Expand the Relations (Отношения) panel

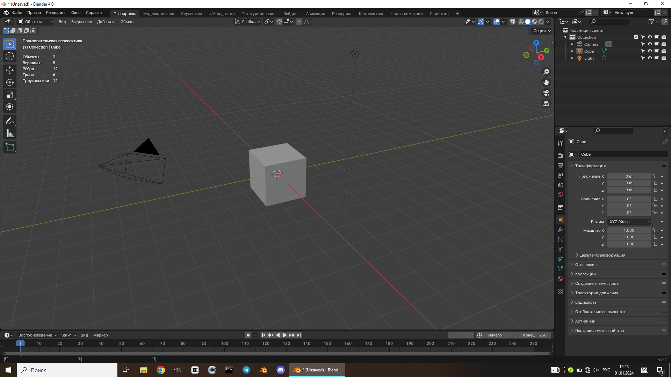tap(586, 265)
